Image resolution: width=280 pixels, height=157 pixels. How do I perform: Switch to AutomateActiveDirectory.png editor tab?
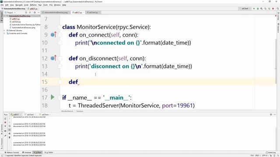pyautogui.click(x=56, y=13)
